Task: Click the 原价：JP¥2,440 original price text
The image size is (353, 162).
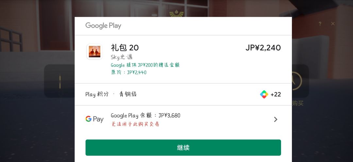Action: pos(128,72)
